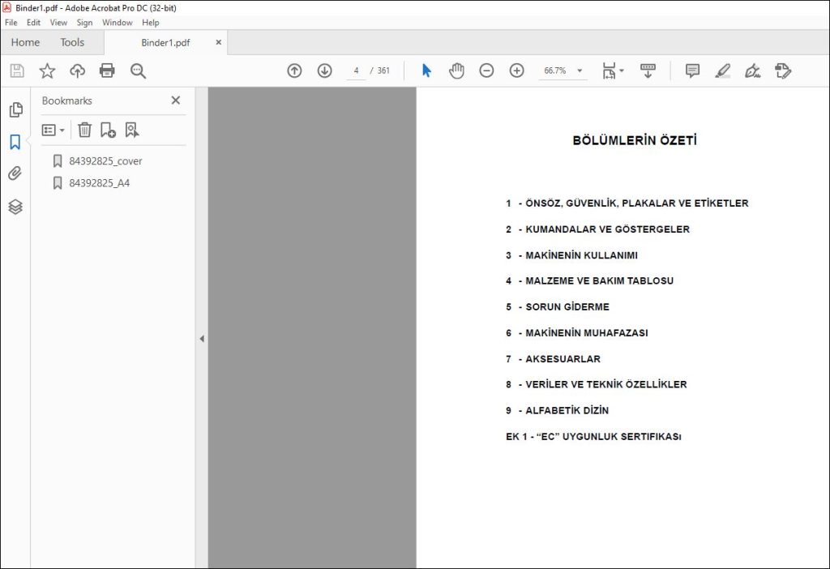Click the upload to cloud icon
830x569 pixels.
77,71
